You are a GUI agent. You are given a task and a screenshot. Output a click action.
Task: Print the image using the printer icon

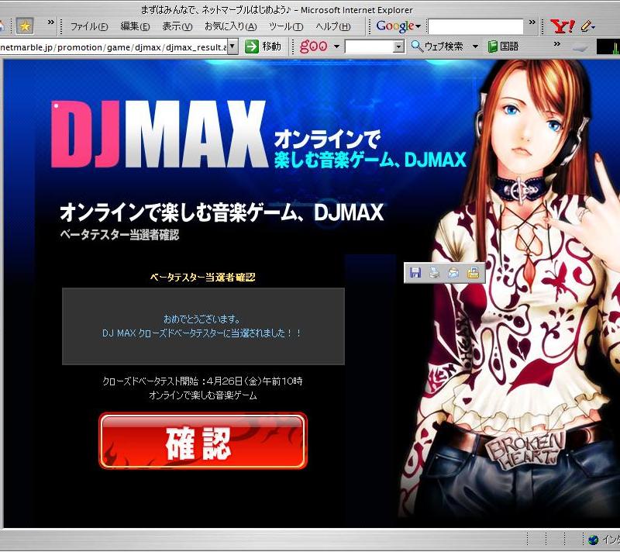click(x=434, y=272)
